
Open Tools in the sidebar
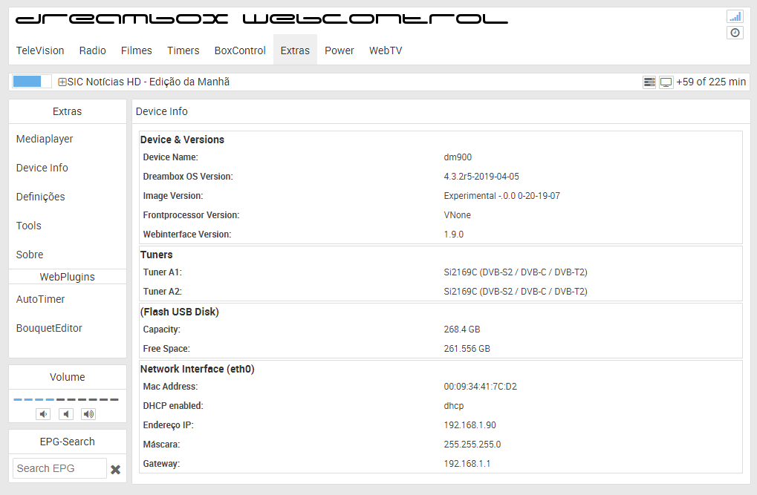28,226
